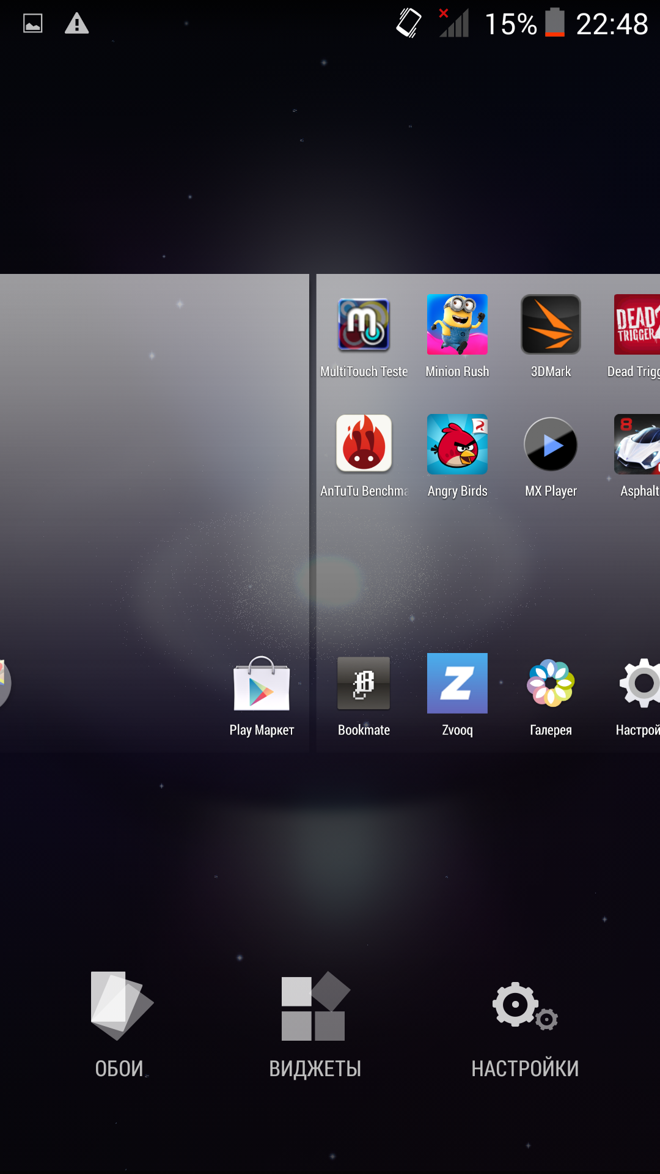Open the Настройки gear app in the dock
The height and width of the screenshot is (1174, 660).
pos(640,683)
